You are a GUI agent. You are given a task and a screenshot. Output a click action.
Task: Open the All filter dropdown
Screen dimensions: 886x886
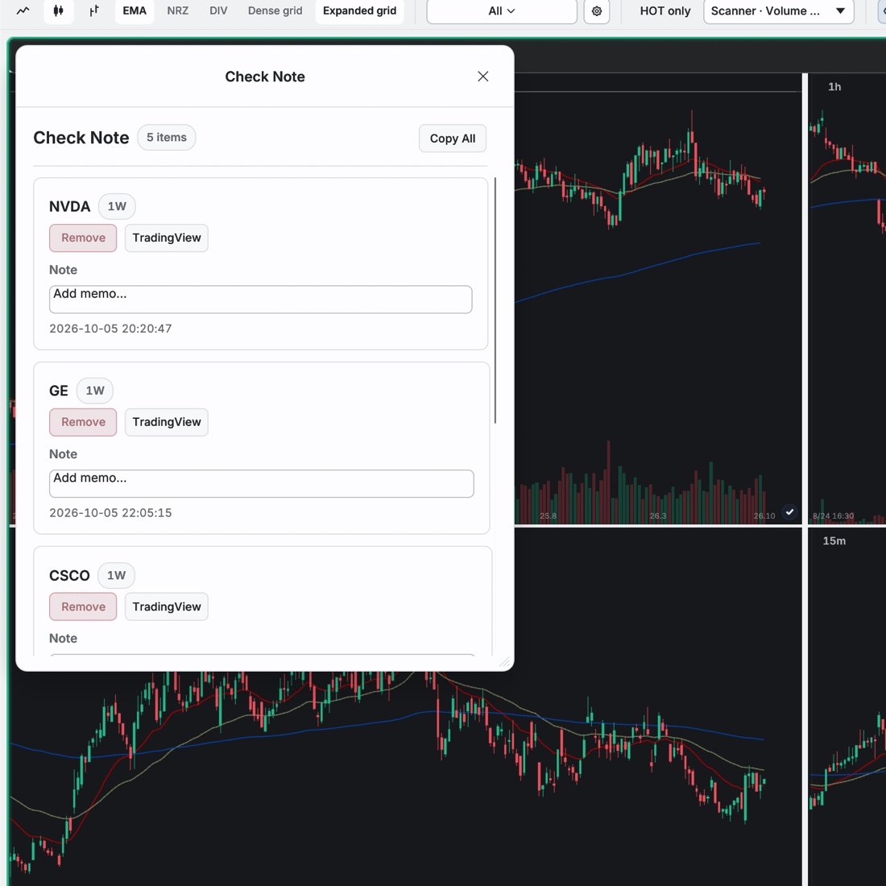tap(502, 10)
